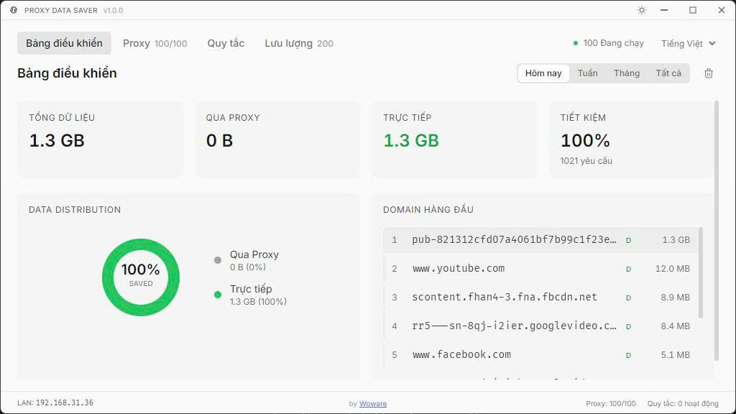Click the trash icon to clear statistics
Screen dimensions: 736x414
[709, 73]
